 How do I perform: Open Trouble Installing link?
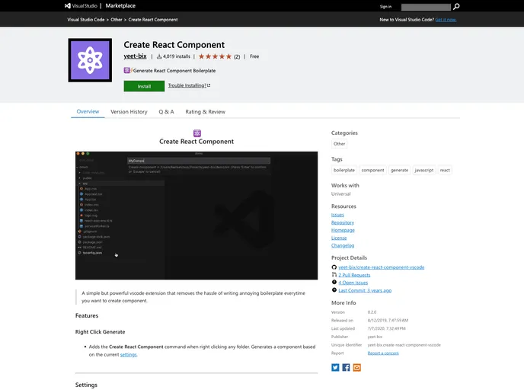click(189, 85)
